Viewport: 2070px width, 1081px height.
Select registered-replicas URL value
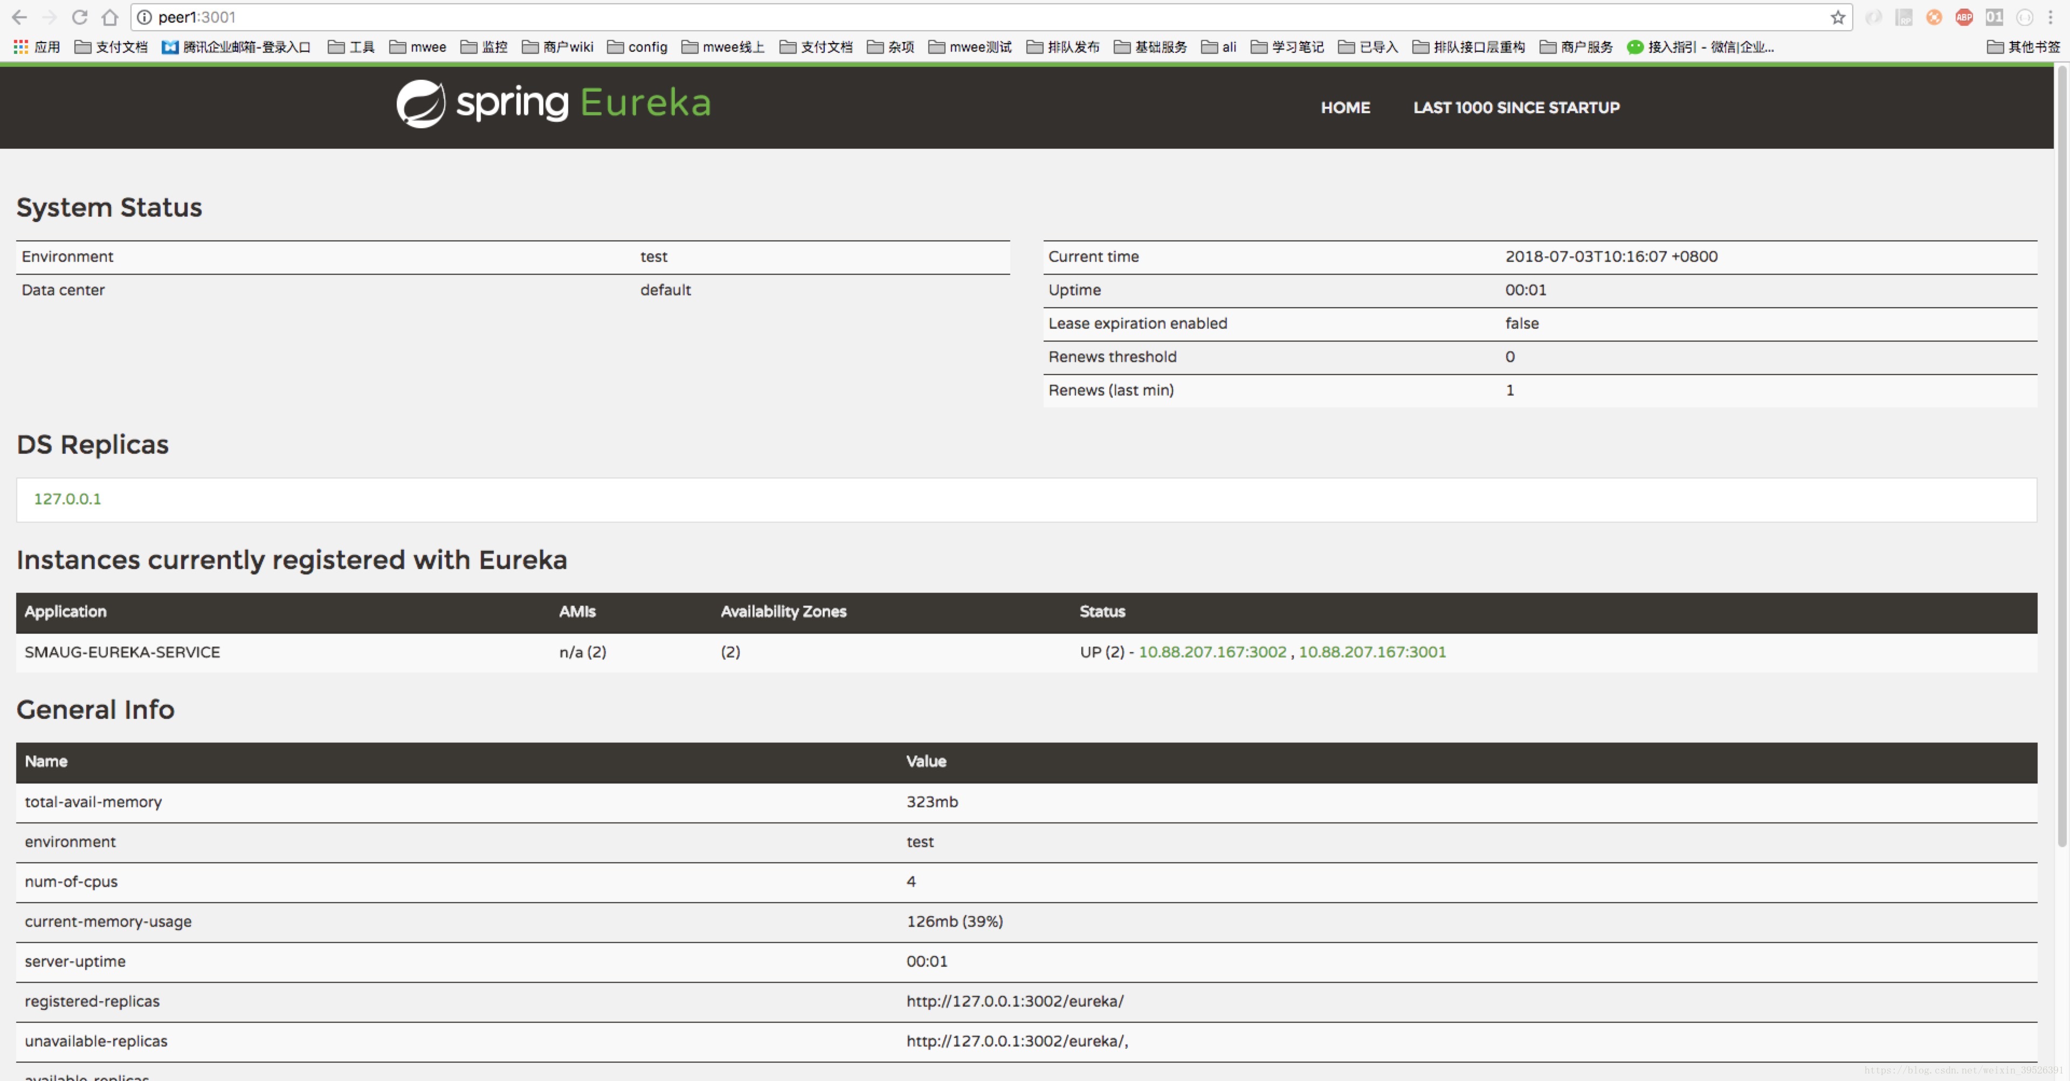tap(1015, 1001)
